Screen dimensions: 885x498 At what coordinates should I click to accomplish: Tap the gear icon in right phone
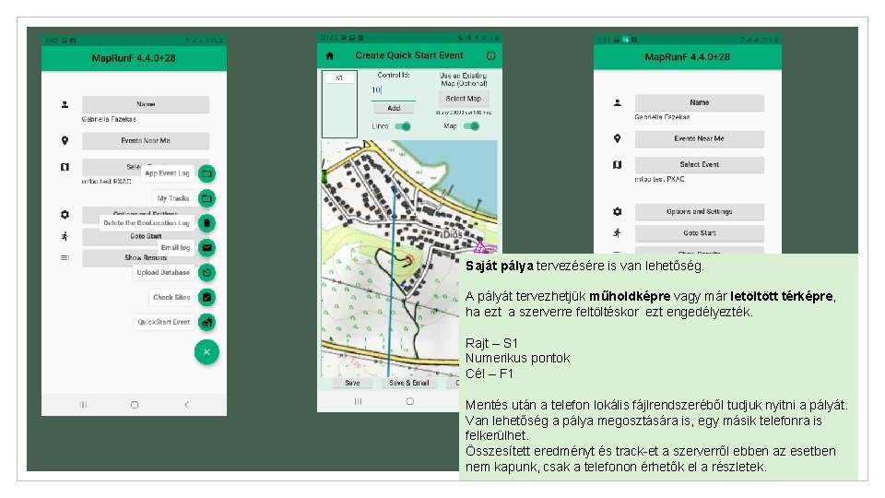point(618,211)
